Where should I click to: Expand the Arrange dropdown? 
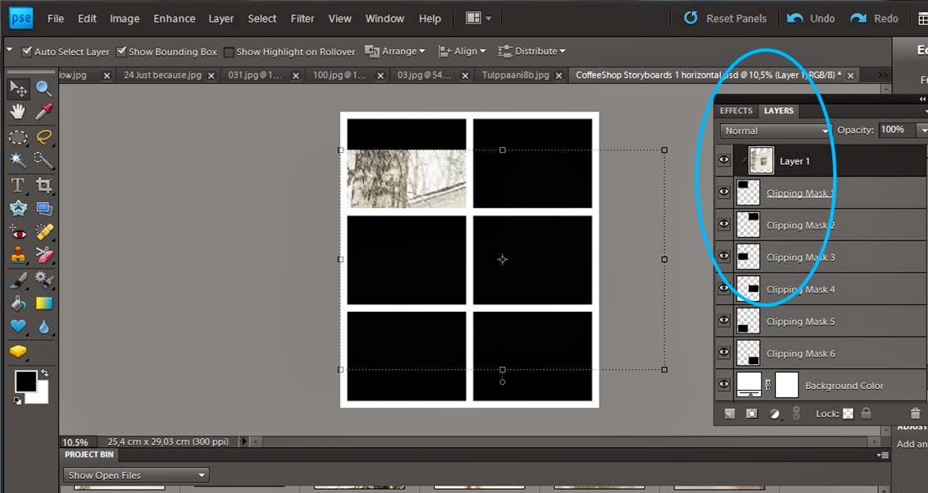coord(396,51)
